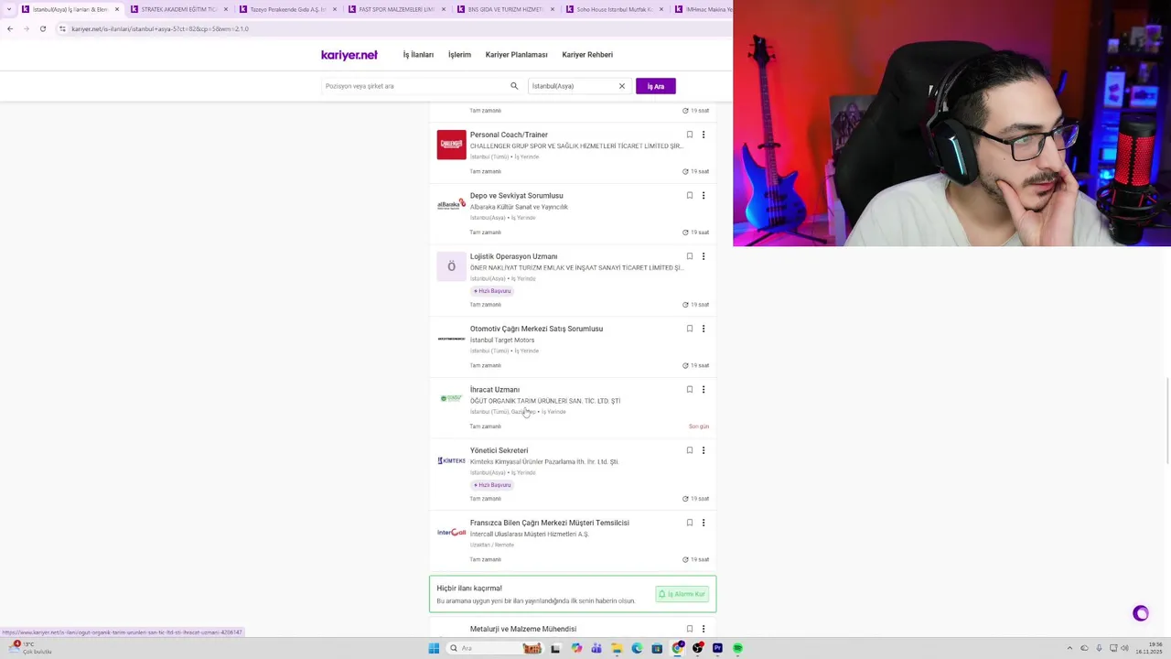The height and width of the screenshot is (659, 1171).
Task: Open the chat assistant bubble icon
Action: pyautogui.click(x=1141, y=614)
